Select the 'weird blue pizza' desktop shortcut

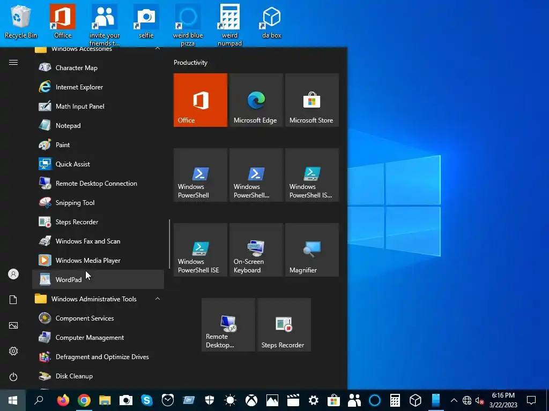pyautogui.click(x=188, y=25)
